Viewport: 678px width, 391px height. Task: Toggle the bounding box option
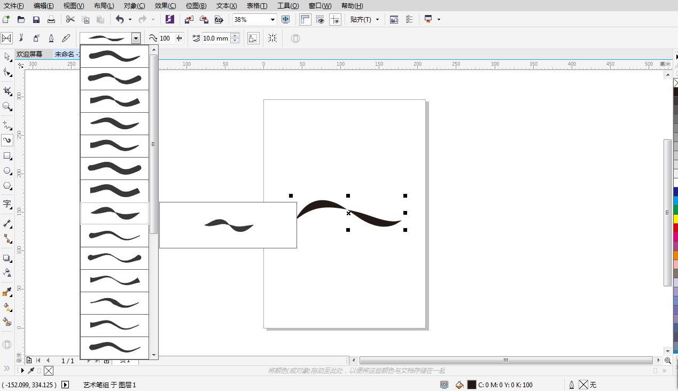pos(272,38)
